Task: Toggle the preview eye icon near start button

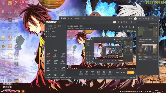Action: point(121,73)
